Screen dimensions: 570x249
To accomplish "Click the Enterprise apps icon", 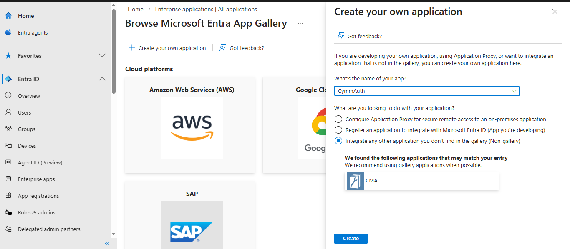I will tap(8, 179).
